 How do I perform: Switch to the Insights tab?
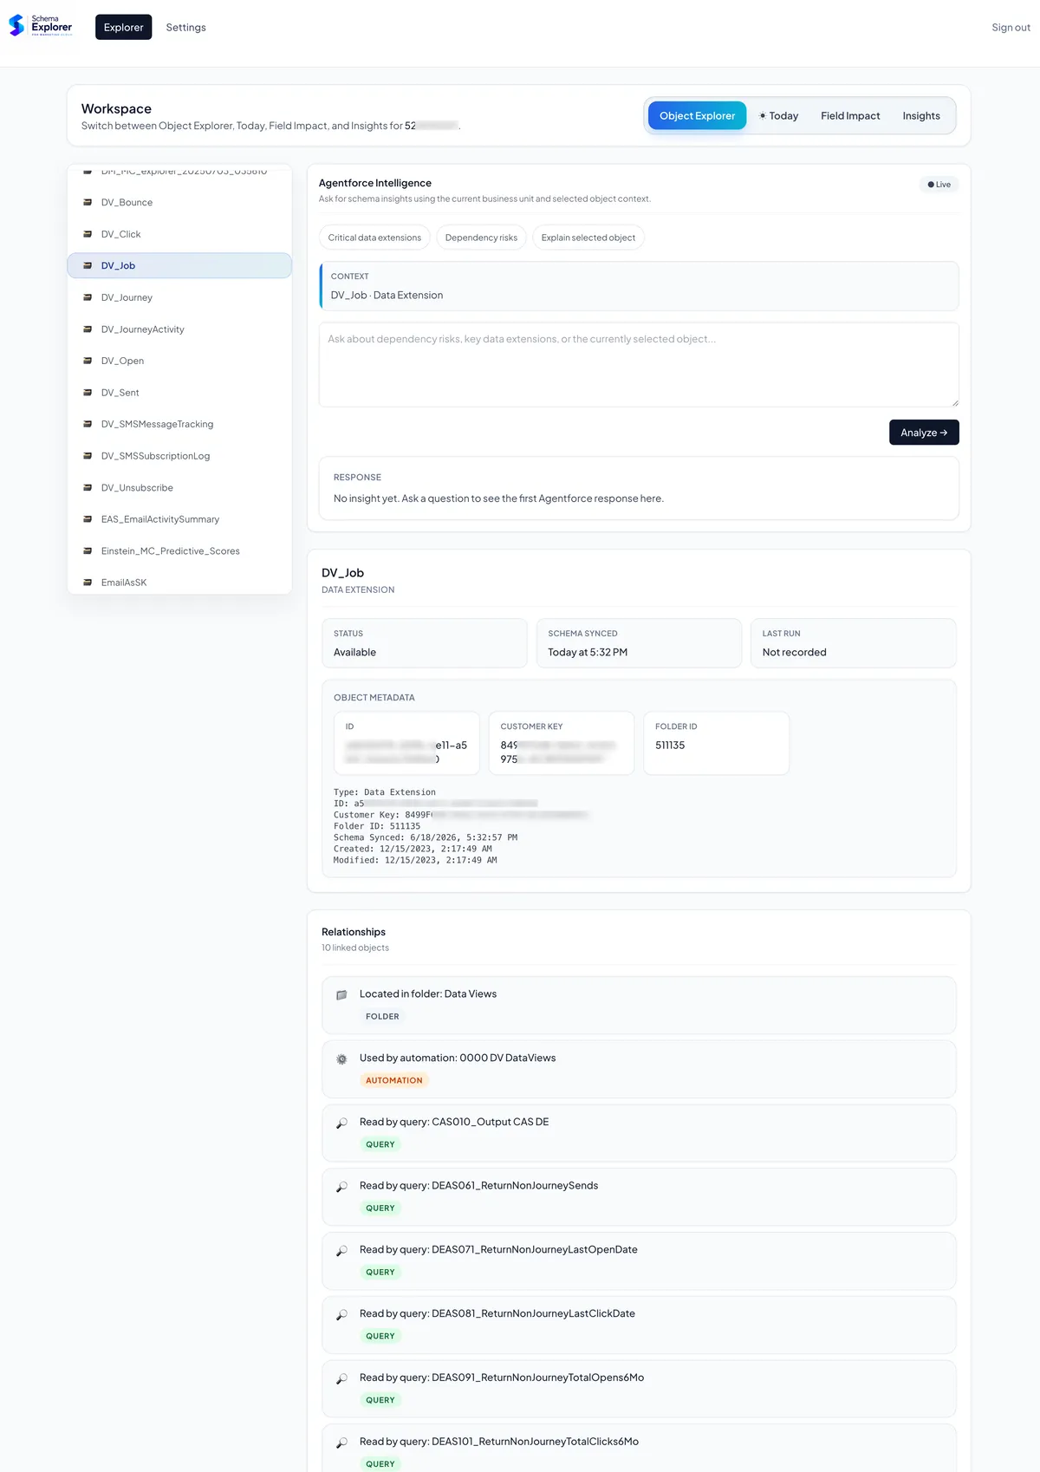coord(921,115)
